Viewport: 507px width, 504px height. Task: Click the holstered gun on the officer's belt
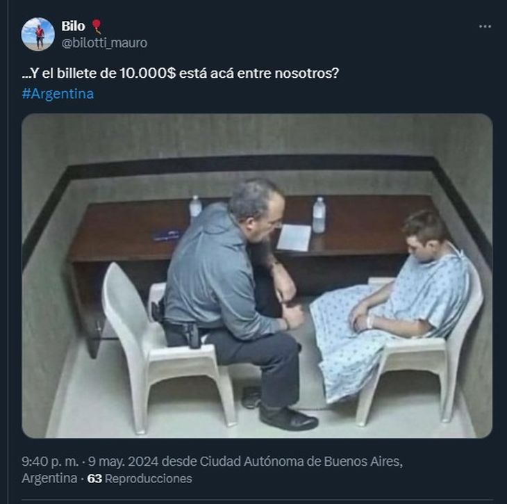[183, 332]
